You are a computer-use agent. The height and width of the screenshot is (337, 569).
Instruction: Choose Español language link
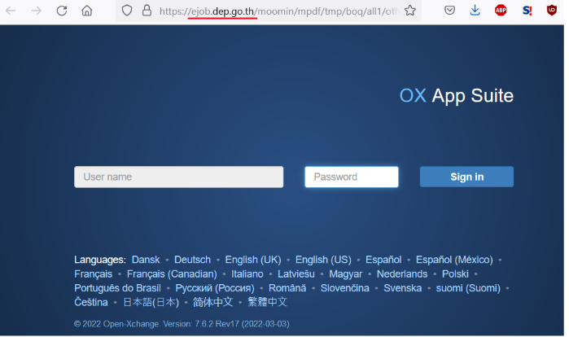[383, 260]
